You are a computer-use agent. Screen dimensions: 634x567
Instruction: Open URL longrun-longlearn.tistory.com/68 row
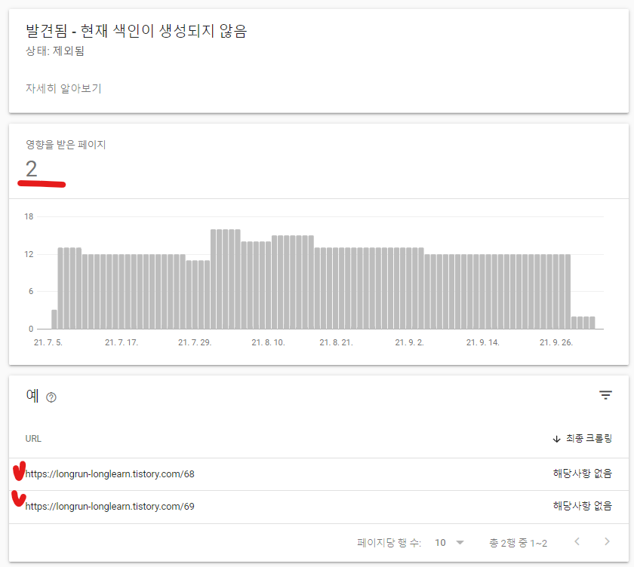coord(319,474)
